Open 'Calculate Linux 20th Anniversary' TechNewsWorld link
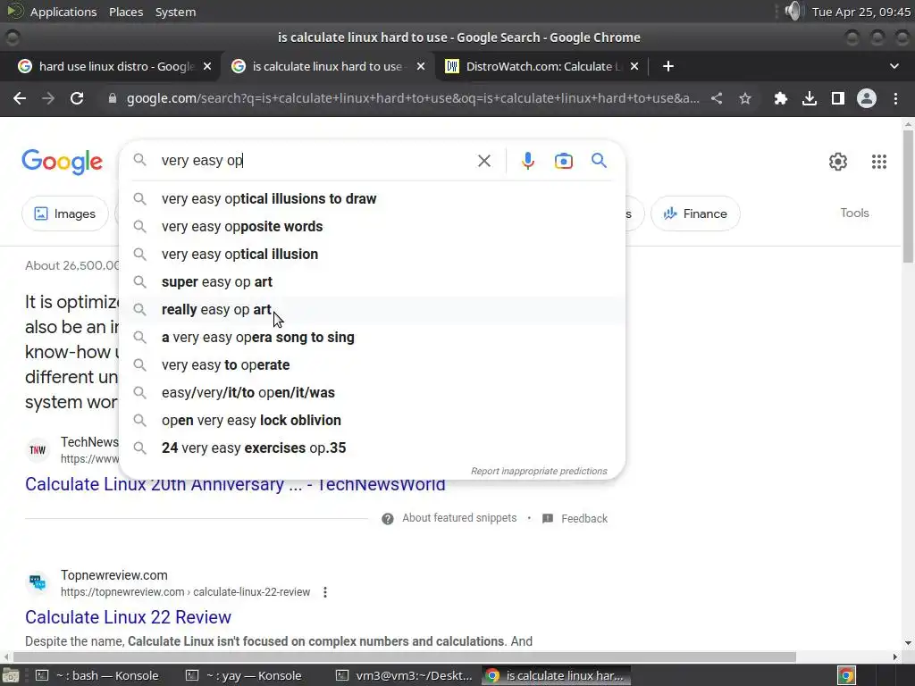Viewport: 915px width, 686px height. pyautogui.click(x=235, y=485)
